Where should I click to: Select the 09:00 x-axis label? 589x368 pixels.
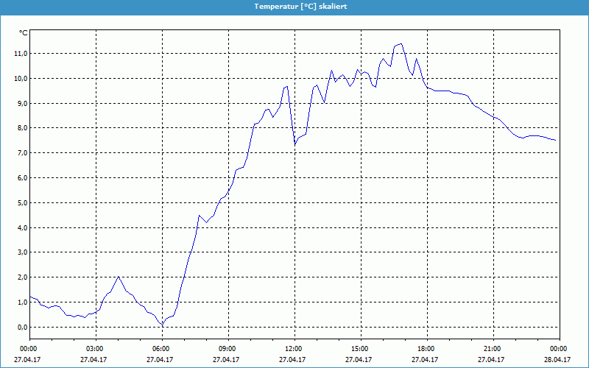pyautogui.click(x=228, y=349)
